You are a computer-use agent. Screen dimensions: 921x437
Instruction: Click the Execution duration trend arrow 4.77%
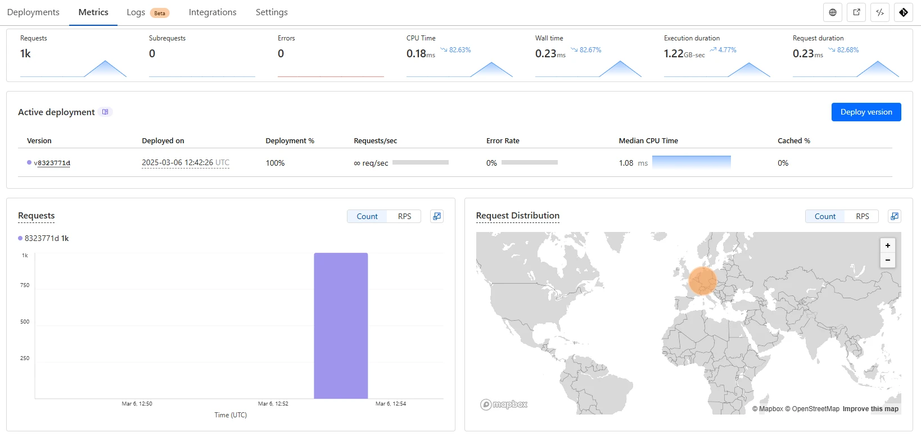[713, 50]
